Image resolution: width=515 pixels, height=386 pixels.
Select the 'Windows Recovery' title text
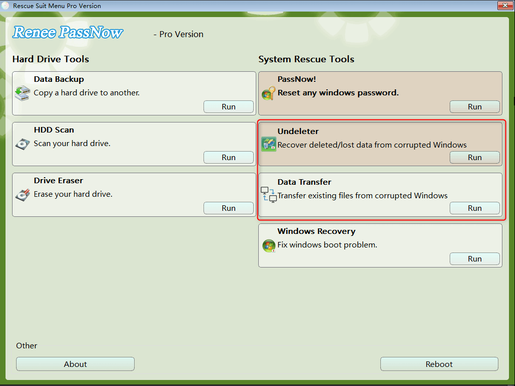point(317,231)
